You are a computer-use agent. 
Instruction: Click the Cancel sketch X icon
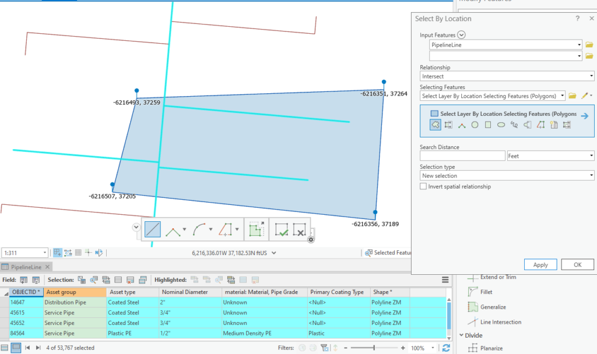point(300,229)
